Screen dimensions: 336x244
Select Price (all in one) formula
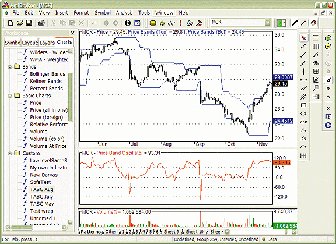[48, 110]
